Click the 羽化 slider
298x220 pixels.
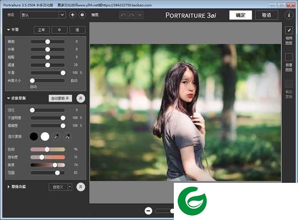47,110
